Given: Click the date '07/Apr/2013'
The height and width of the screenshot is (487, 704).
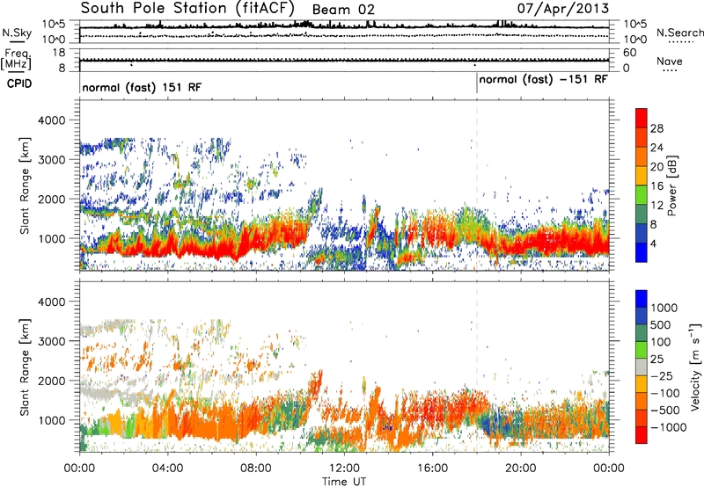Looking at the screenshot, I should 563,8.
